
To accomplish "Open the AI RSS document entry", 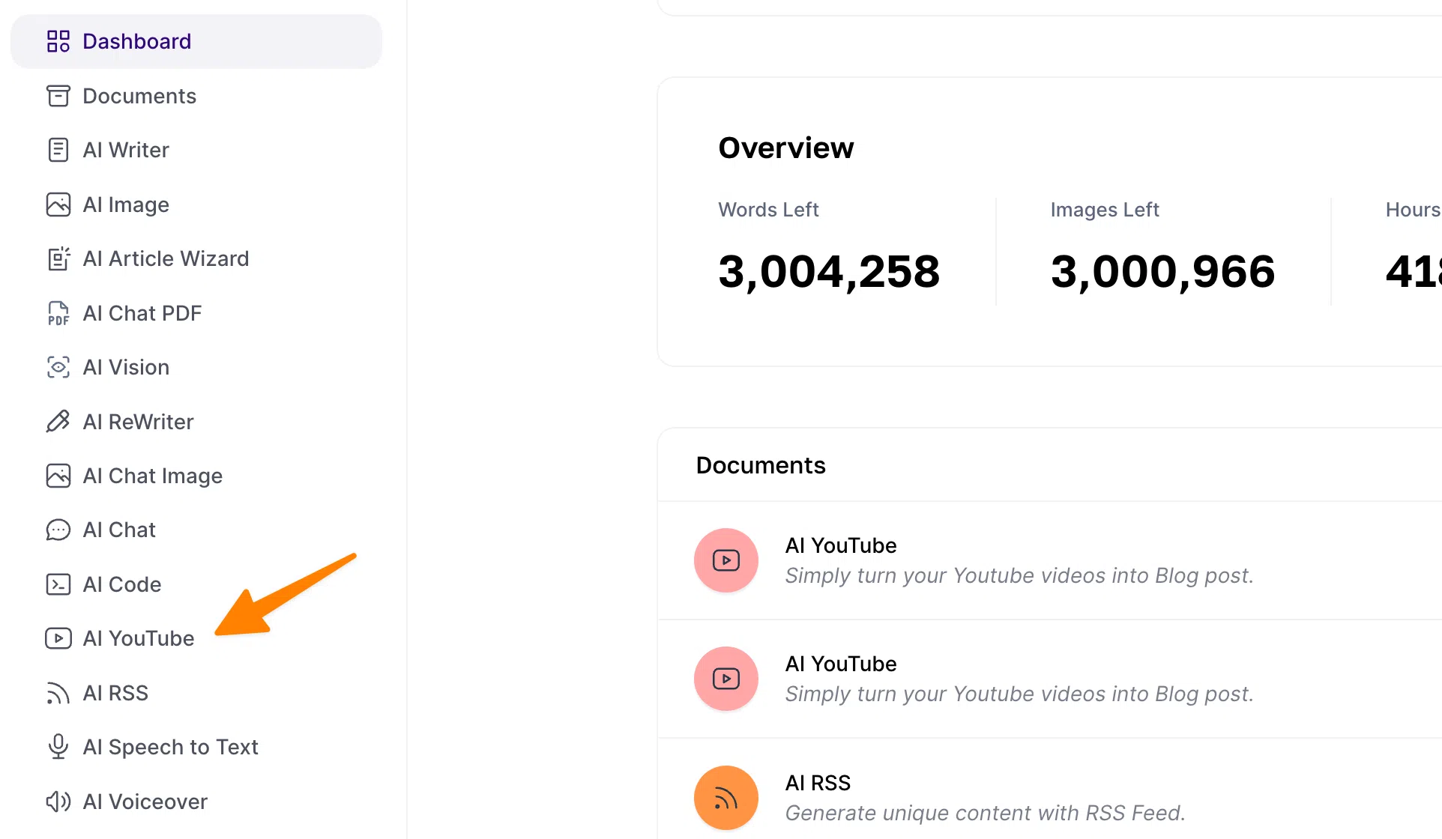I will [817, 782].
